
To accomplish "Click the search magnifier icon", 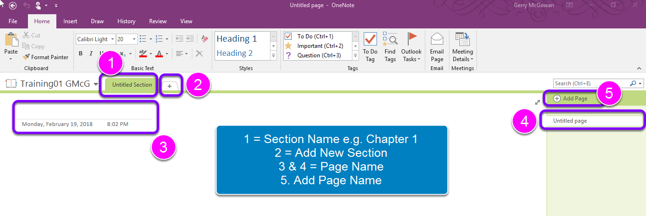I will pyautogui.click(x=633, y=83).
